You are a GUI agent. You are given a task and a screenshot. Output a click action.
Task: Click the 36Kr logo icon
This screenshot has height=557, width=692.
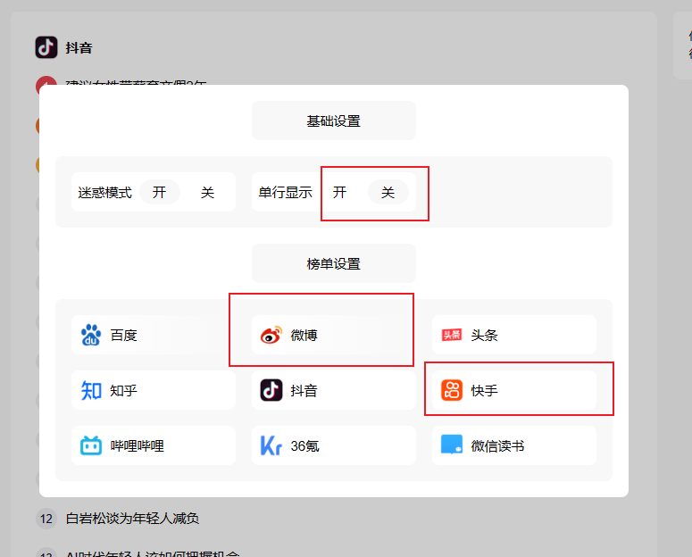[271, 445]
